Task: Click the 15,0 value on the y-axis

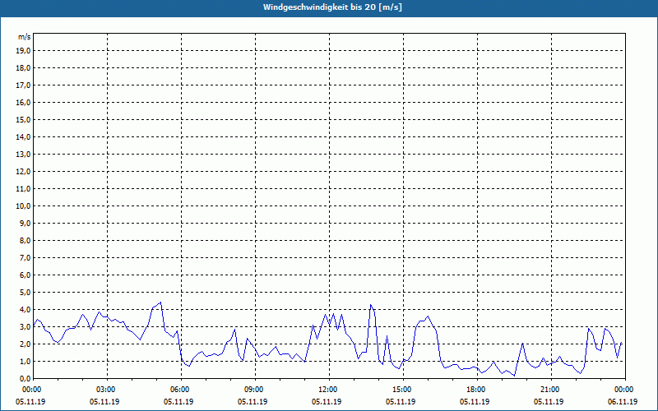Action: click(24, 119)
